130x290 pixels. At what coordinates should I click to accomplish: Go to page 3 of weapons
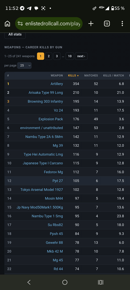[57, 56]
